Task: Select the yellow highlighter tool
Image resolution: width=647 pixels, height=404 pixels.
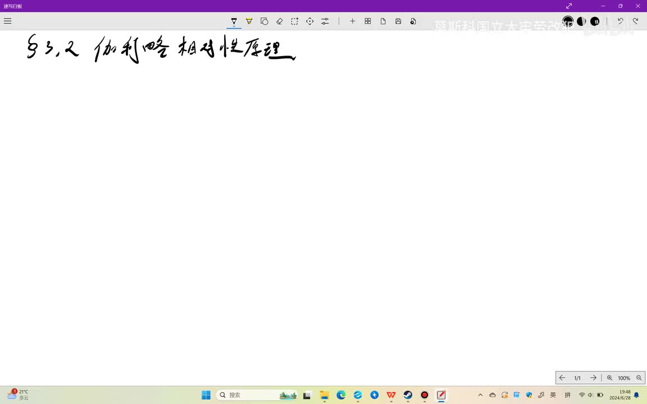Action: tap(249, 21)
